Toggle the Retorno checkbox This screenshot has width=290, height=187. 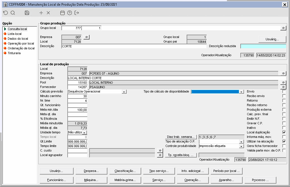tap(284, 100)
